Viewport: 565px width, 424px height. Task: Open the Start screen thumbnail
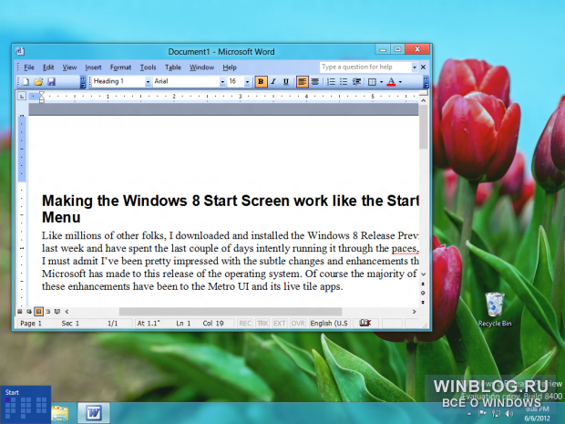click(26, 405)
